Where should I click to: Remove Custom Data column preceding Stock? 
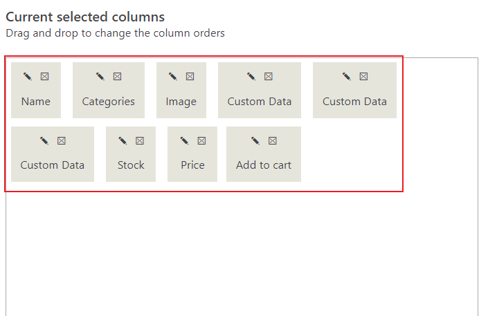click(62, 140)
